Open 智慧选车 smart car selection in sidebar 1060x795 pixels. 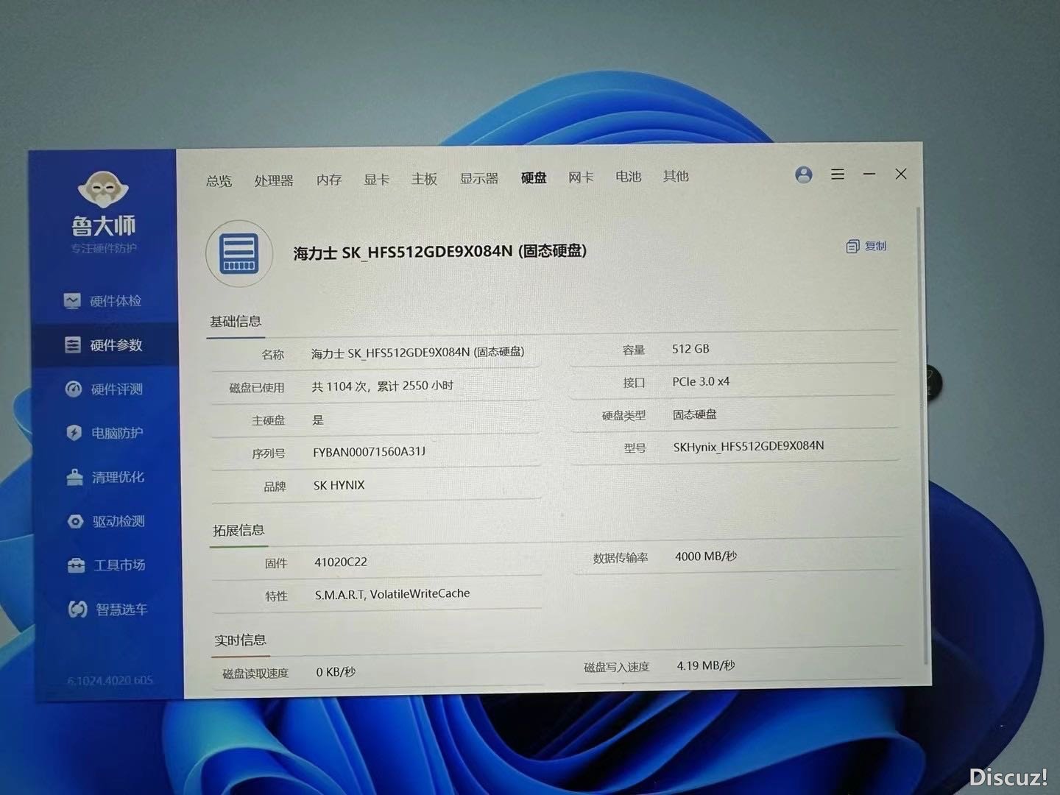click(107, 609)
